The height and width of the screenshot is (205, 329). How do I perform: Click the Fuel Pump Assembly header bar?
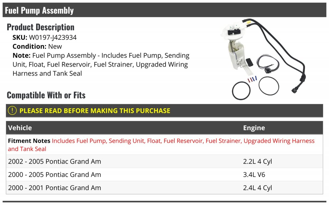[x=164, y=10]
